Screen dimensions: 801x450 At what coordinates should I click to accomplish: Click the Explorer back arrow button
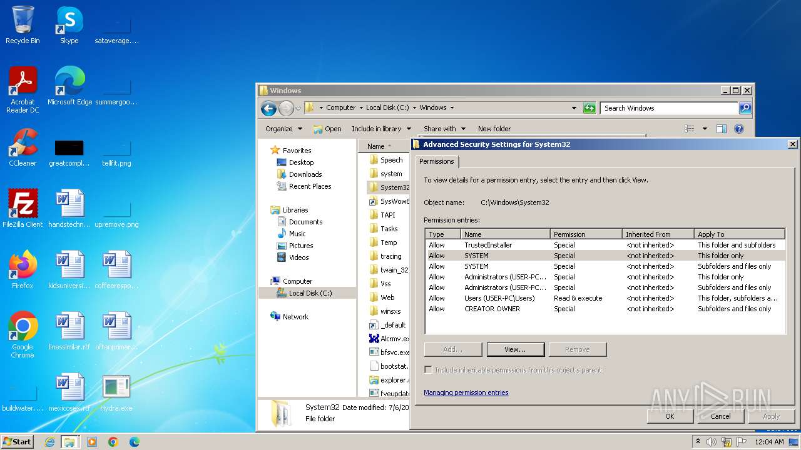(x=268, y=108)
